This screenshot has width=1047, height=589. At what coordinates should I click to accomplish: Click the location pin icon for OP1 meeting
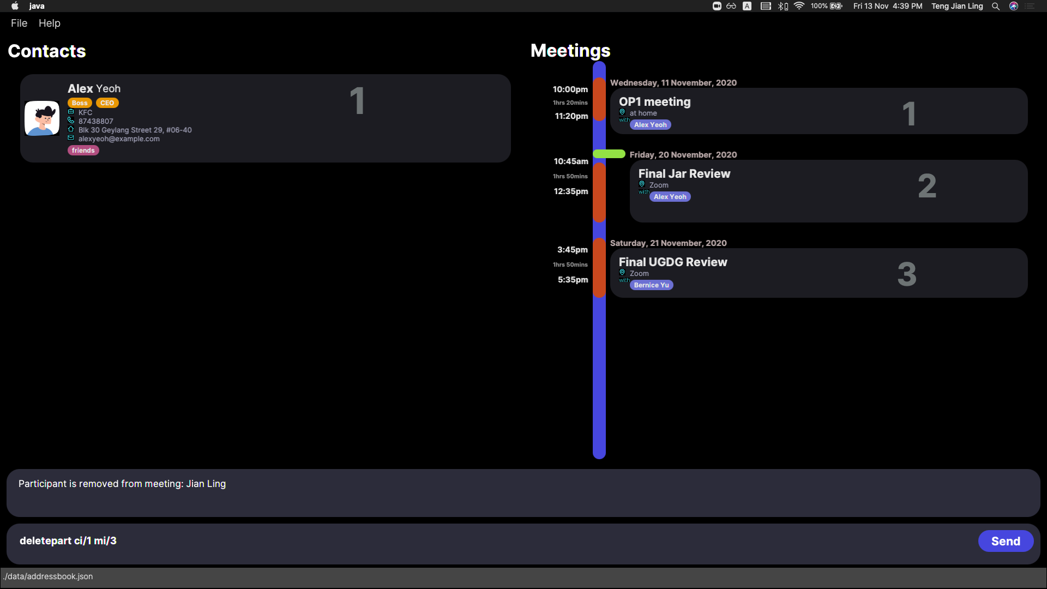click(622, 112)
